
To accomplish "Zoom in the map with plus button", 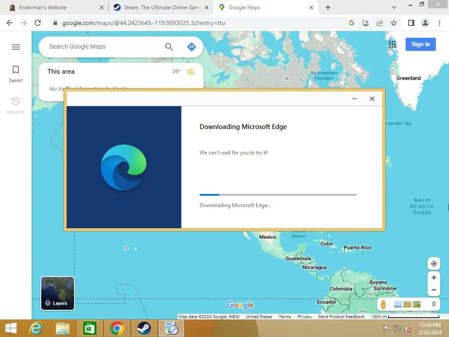I will (434, 277).
